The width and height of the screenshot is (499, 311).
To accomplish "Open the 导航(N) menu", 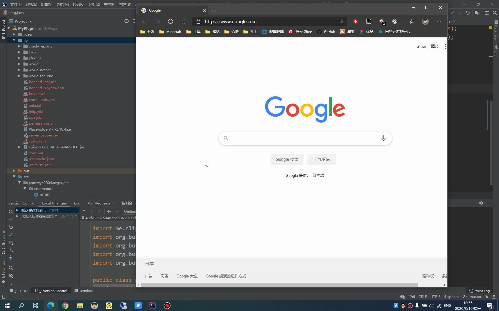I will (62, 4).
